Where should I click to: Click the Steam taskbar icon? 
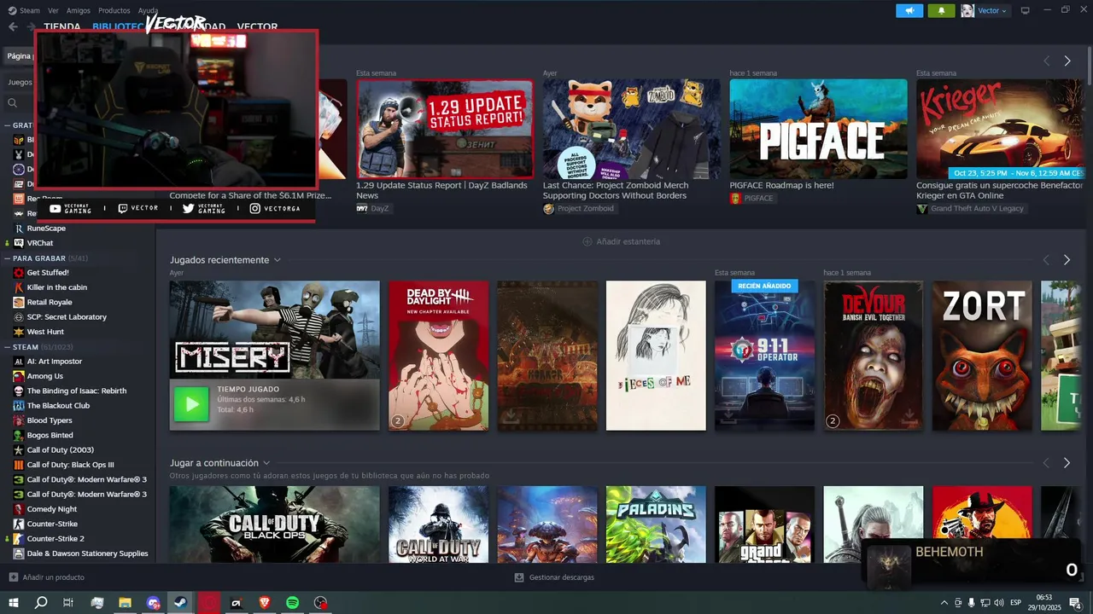[x=180, y=603]
